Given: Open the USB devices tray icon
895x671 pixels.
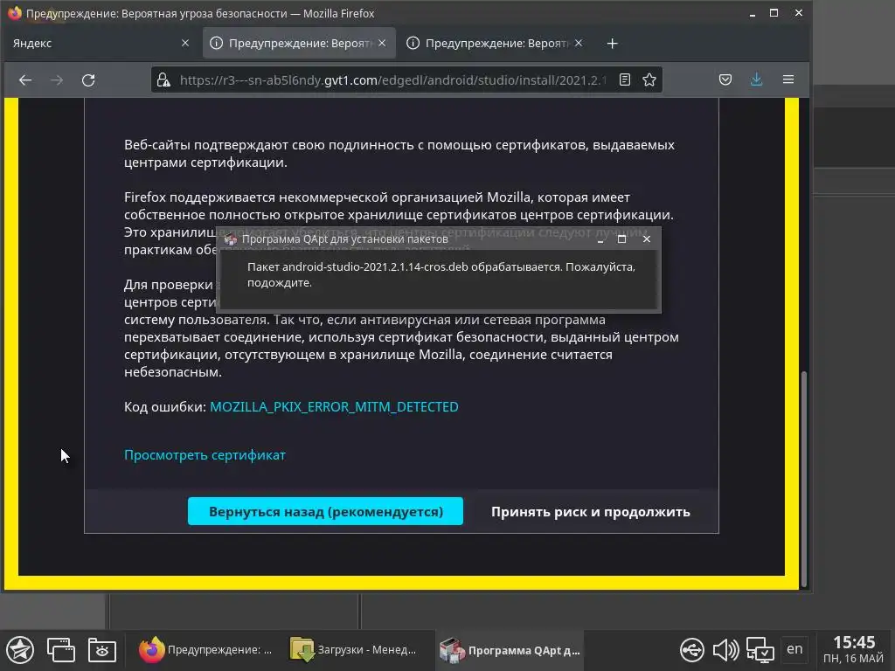Looking at the screenshot, I should [x=692, y=650].
